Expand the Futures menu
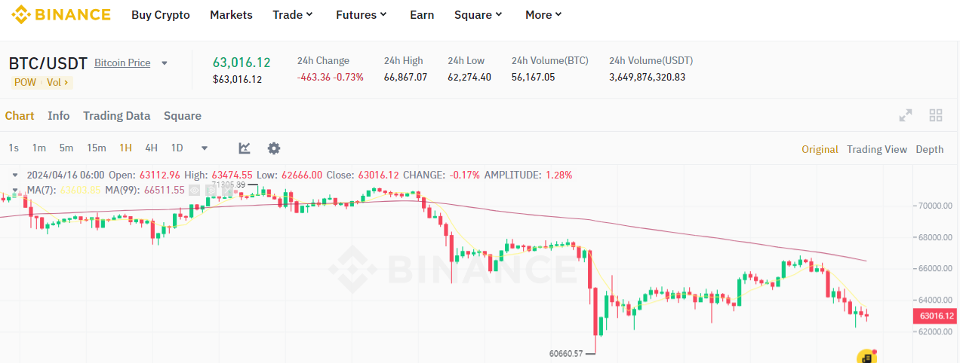The height and width of the screenshot is (363, 960). click(361, 15)
